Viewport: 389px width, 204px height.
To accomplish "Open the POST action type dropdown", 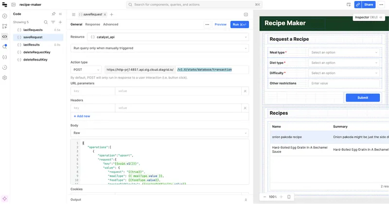I will tap(86, 69).
